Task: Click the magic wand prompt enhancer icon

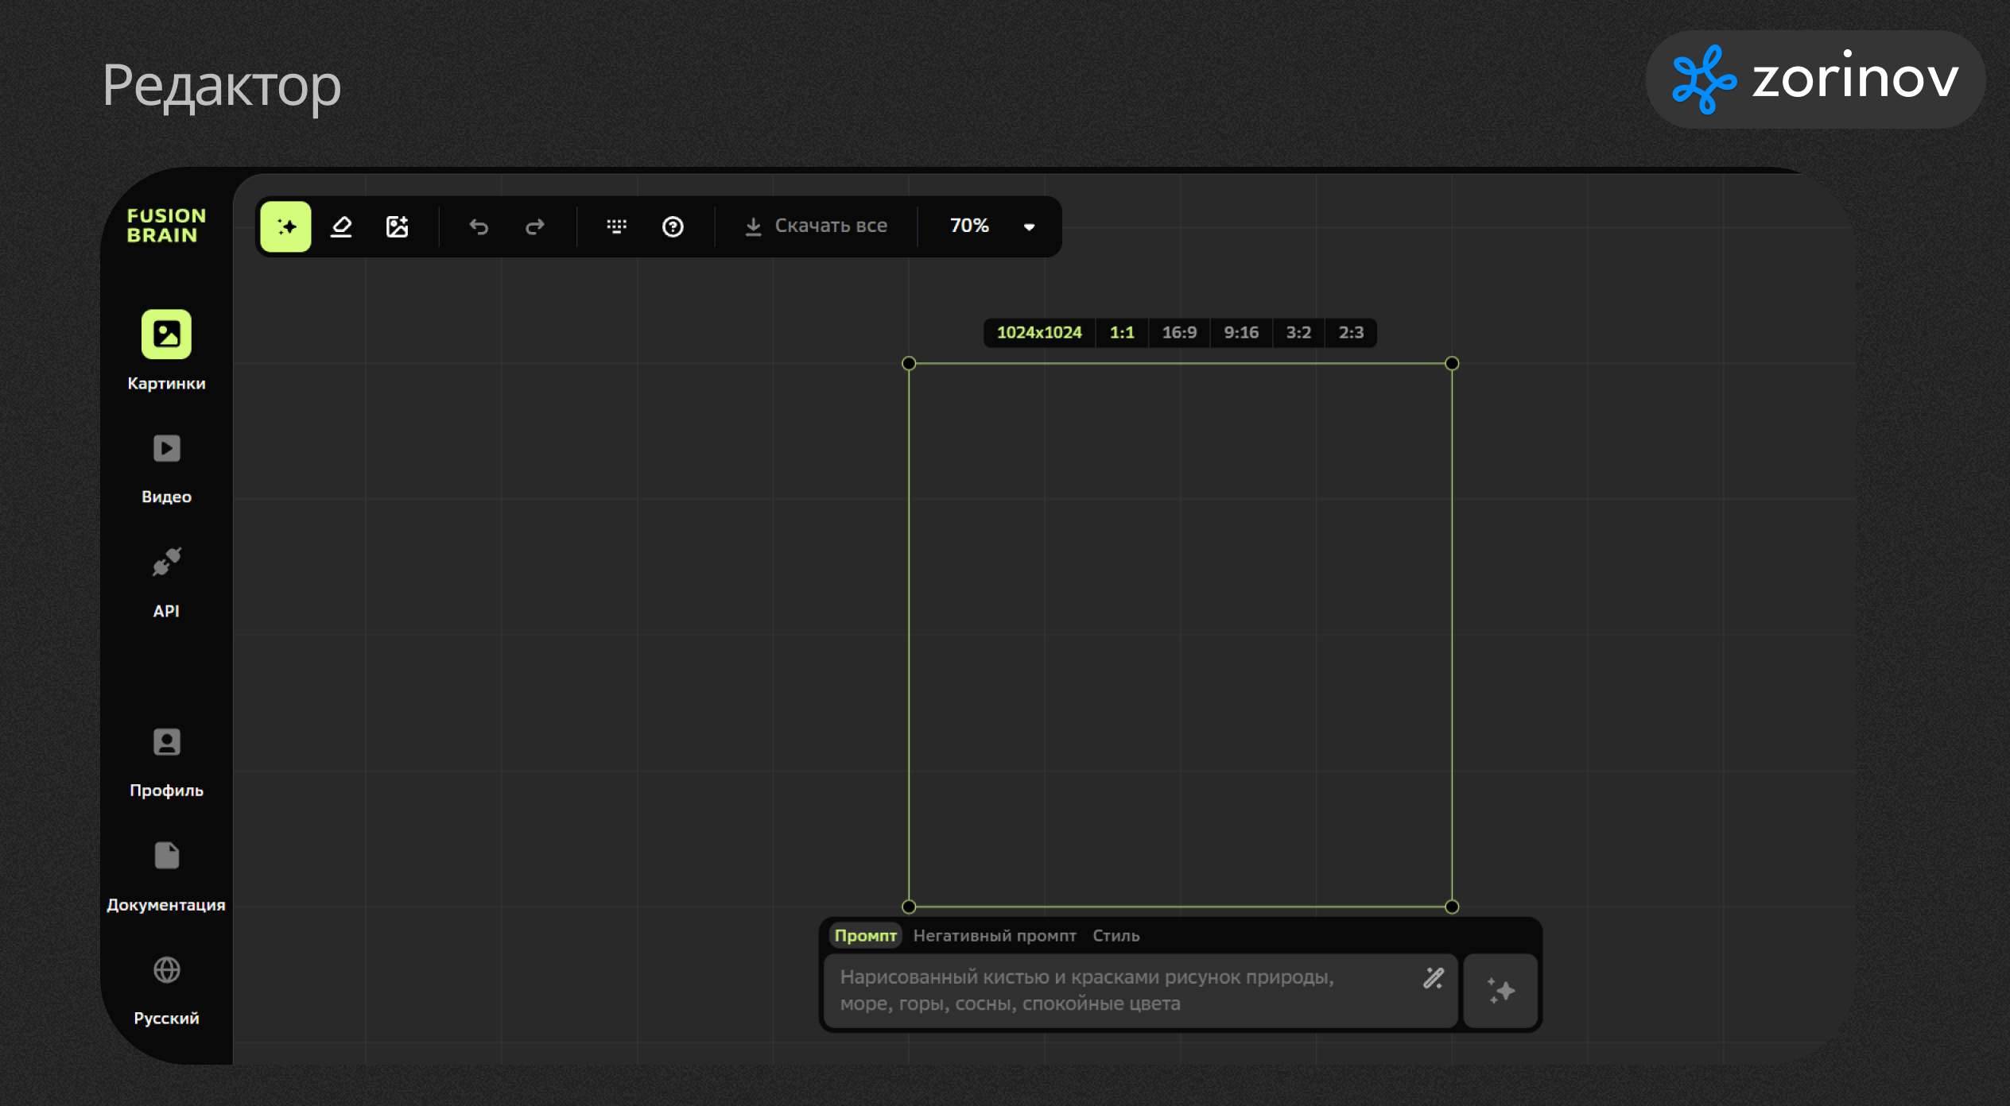Action: pos(1433,978)
